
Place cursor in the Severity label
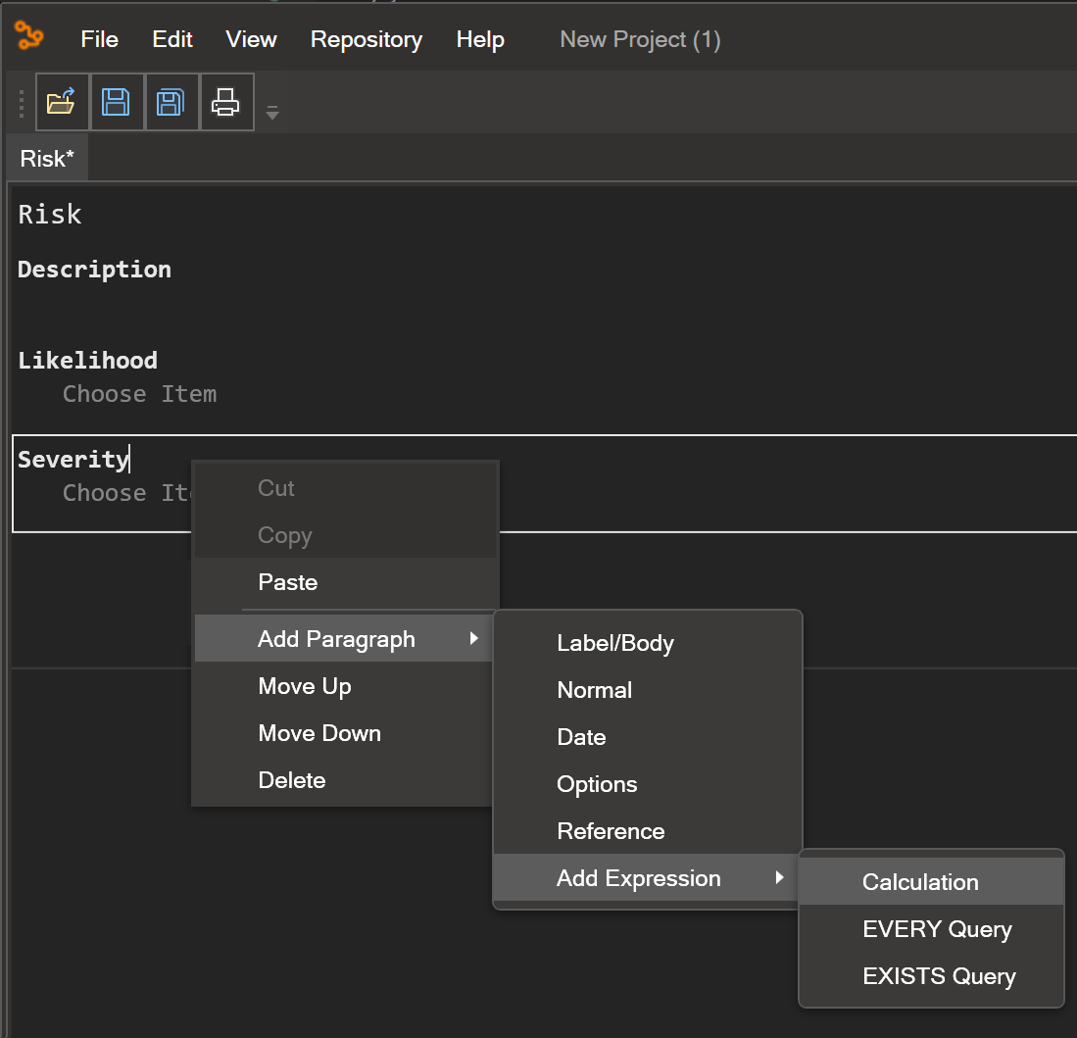tap(73, 459)
